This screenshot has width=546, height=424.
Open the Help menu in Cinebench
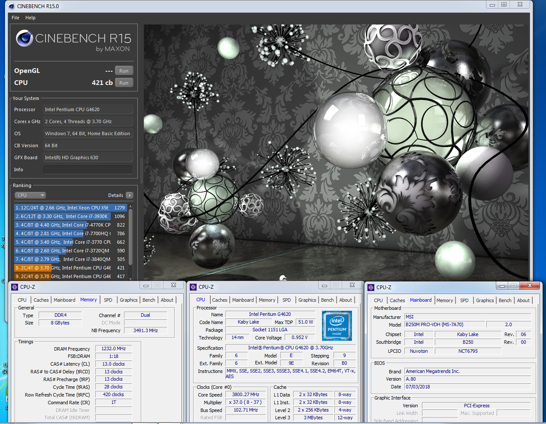tap(30, 18)
